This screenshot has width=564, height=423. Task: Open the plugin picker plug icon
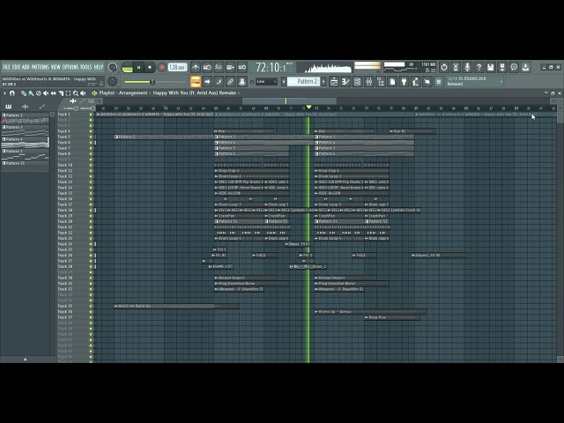tap(404, 82)
